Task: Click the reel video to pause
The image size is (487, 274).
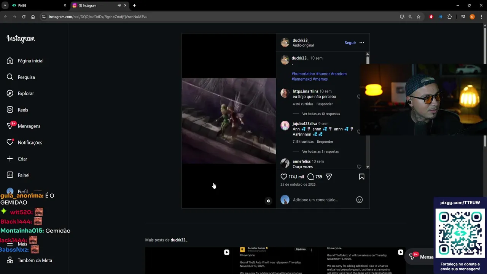Action: (229, 121)
